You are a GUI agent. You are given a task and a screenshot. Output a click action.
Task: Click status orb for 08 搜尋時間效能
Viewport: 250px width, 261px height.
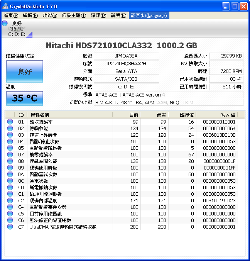[10, 161]
